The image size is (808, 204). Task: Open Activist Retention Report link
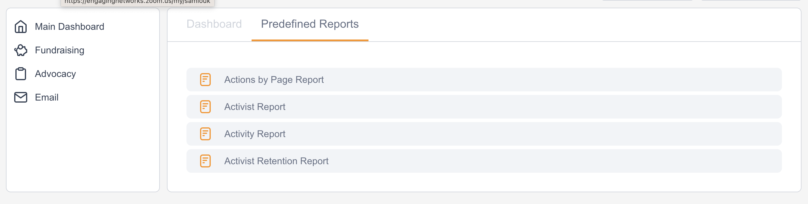tap(276, 161)
